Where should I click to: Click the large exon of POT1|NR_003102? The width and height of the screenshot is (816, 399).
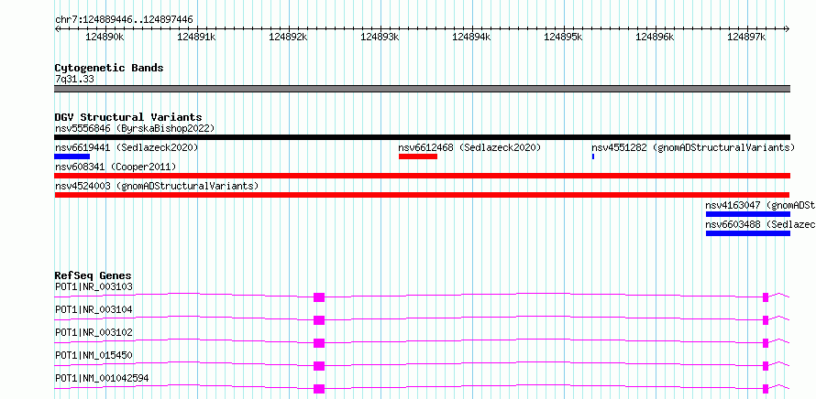(x=319, y=343)
